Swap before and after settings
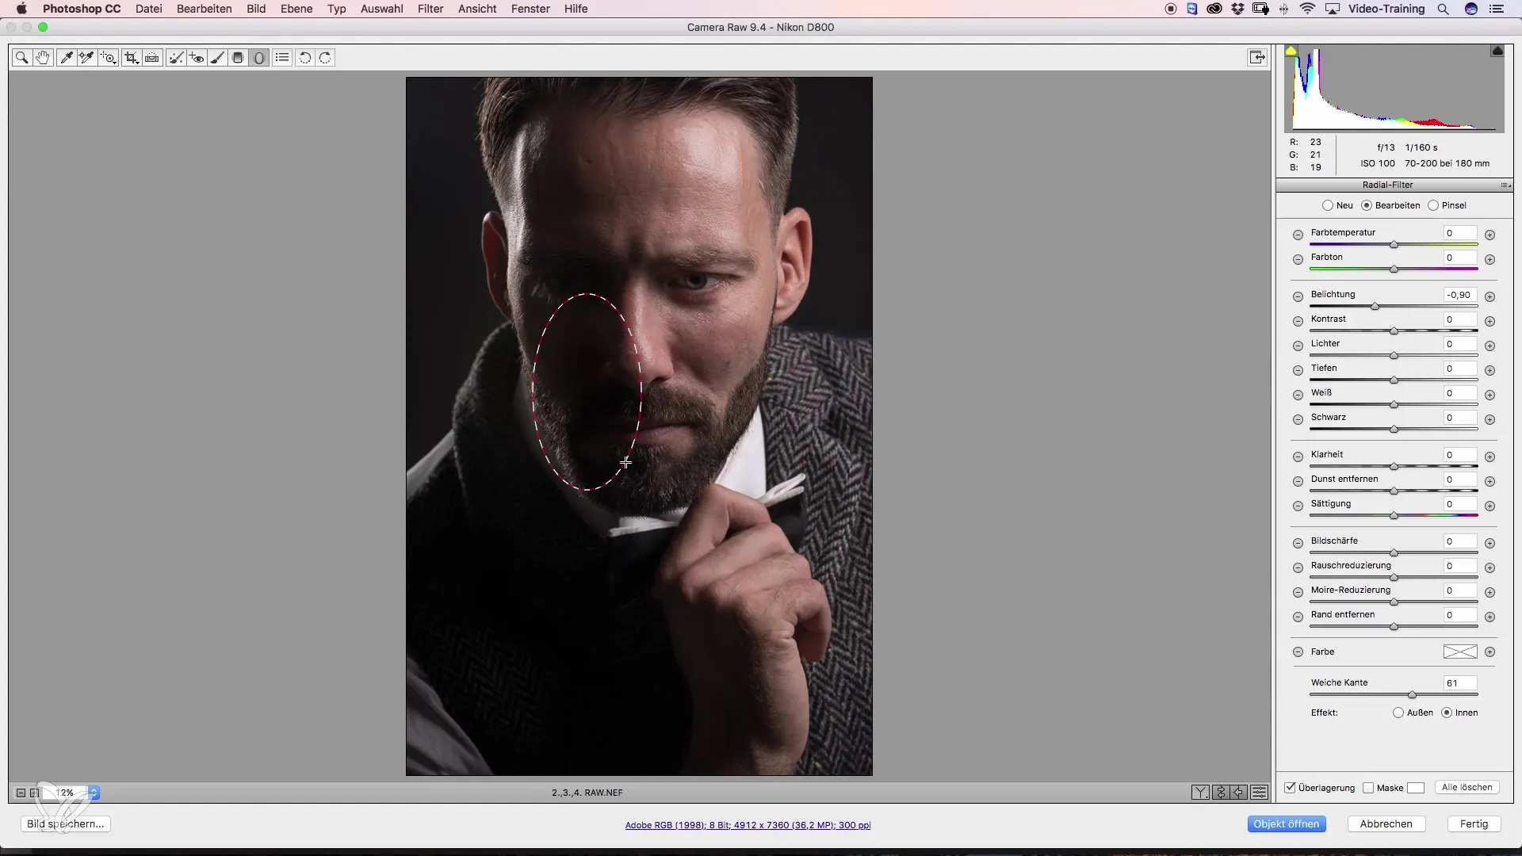 (x=1220, y=792)
